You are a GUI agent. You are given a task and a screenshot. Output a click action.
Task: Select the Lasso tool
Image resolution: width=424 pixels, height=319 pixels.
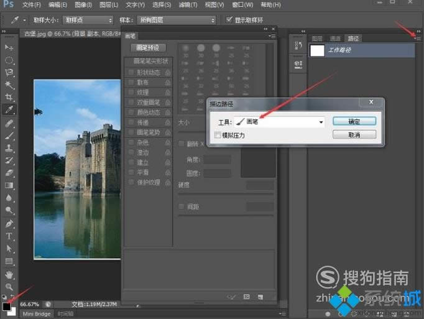click(x=9, y=73)
